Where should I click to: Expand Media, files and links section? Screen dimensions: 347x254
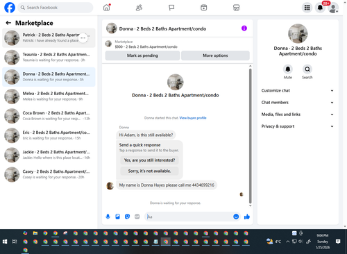298,115
